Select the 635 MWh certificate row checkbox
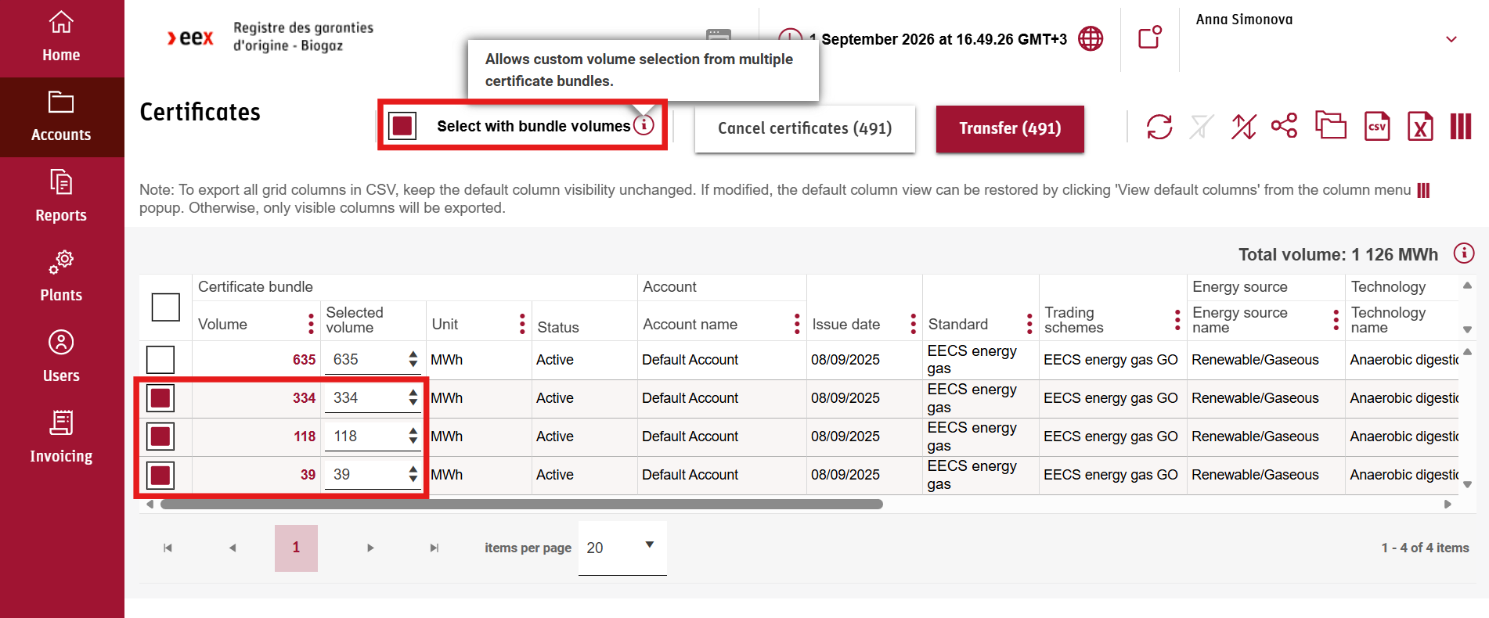1489x618 pixels. [160, 360]
